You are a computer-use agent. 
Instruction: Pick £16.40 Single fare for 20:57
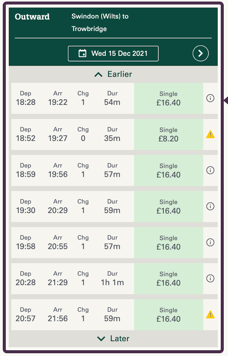click(168, 315)
